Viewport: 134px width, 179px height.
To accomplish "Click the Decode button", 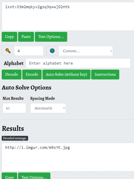I will pyautogui.click(x=11, y=74).
